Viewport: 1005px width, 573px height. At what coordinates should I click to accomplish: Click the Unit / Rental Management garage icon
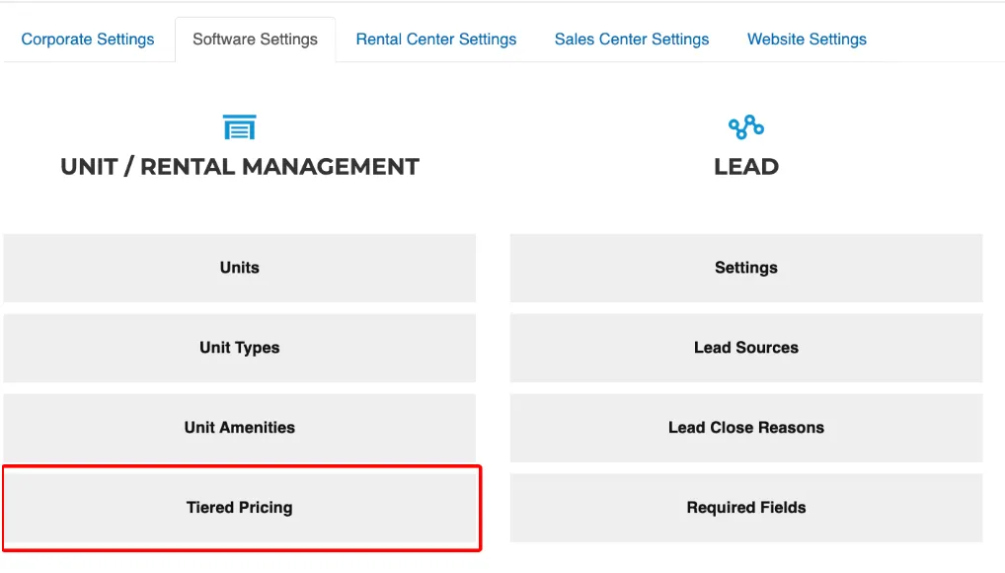click(x=240, y=127)
